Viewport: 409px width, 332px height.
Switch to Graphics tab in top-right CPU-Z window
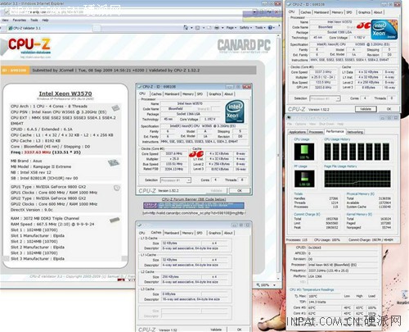point(364,12)
